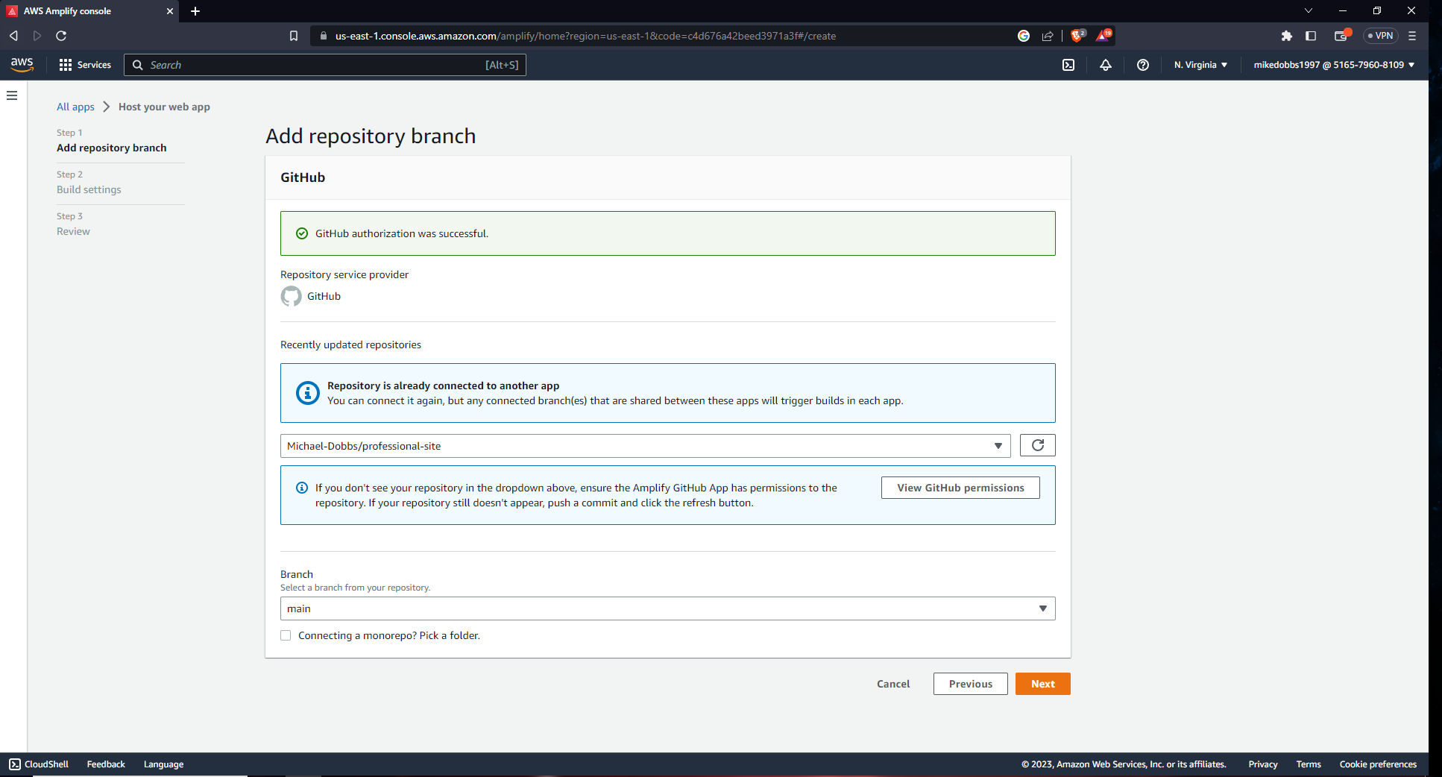Toggle the browser sidebar panel
This screenshot has height=777, width=1442.
pyautogui.click(x=1311, y=36)
